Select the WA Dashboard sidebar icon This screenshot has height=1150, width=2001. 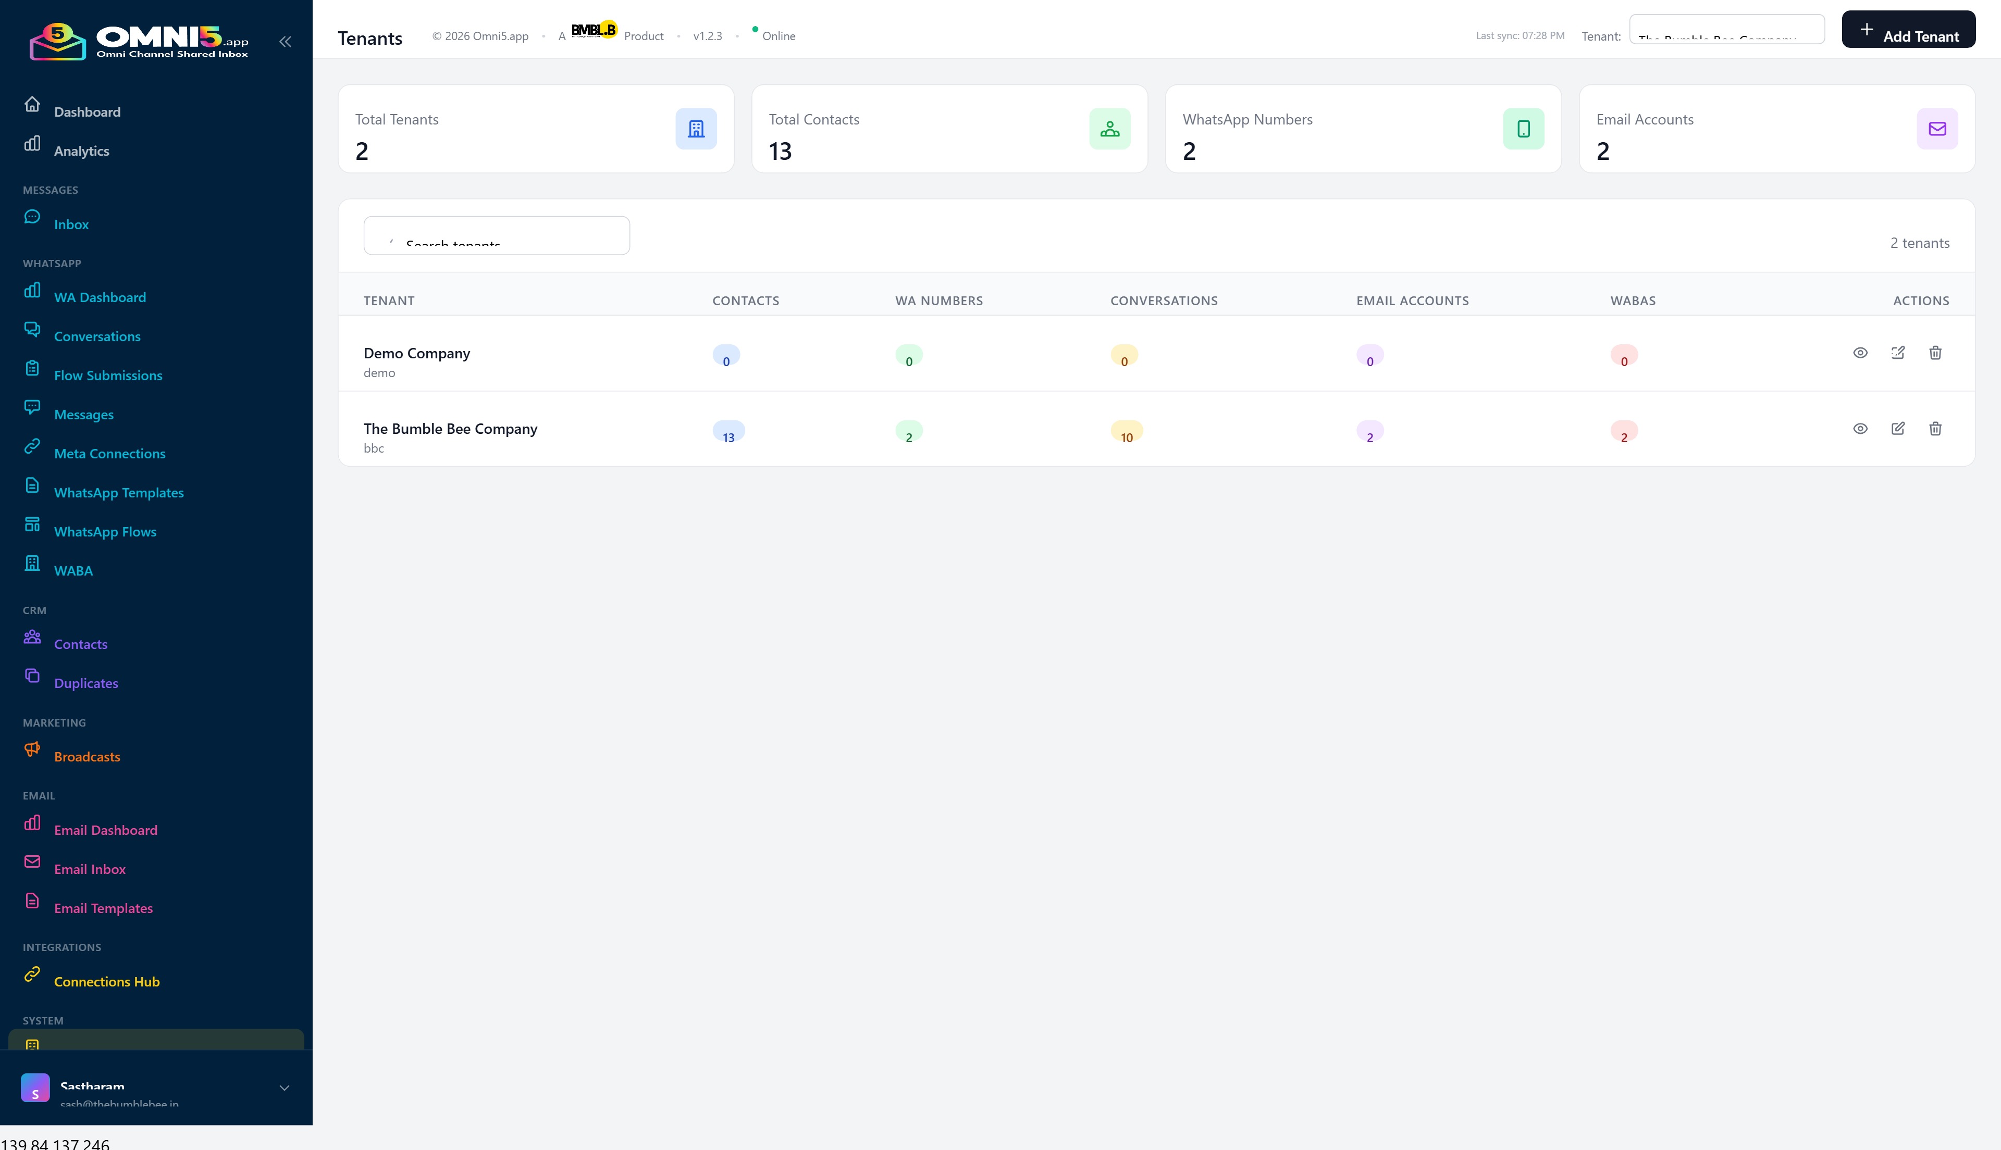tap(32, 290)
